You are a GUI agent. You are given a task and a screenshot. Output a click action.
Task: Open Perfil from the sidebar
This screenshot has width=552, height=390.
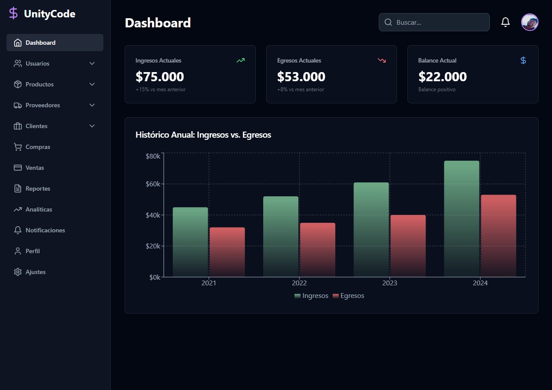click(x=33, y=251)
